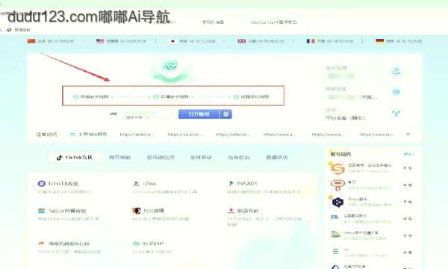448x269 pixels.
Task: Click the Germany flag time entry
Action: coord(399,41)
